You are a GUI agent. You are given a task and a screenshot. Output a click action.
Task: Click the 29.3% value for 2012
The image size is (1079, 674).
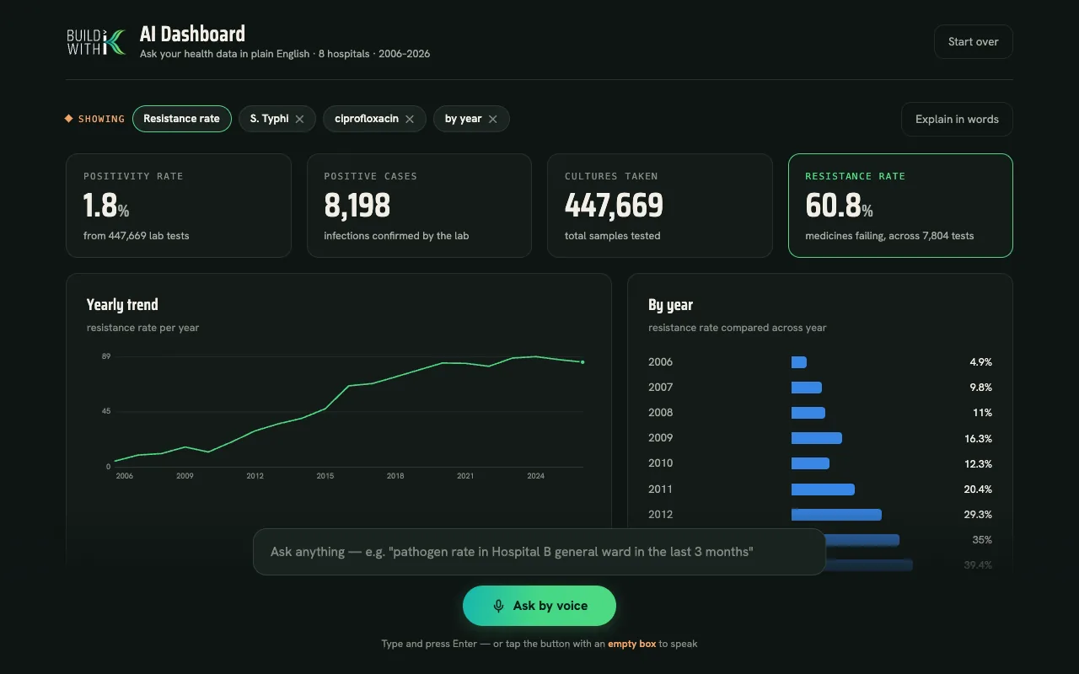click(978, 515)
